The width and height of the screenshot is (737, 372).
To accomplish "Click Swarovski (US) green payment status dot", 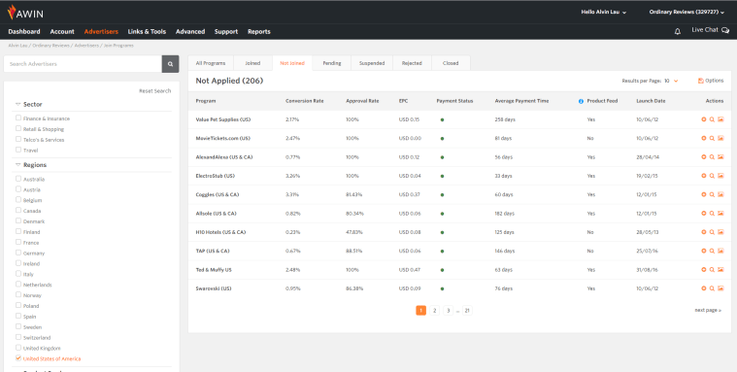I will tap(442, 288).
